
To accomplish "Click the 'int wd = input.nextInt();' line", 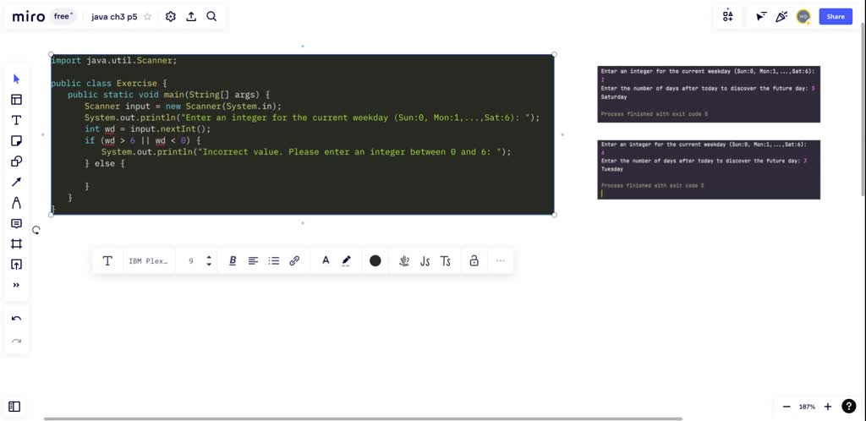I will (148, 129).
